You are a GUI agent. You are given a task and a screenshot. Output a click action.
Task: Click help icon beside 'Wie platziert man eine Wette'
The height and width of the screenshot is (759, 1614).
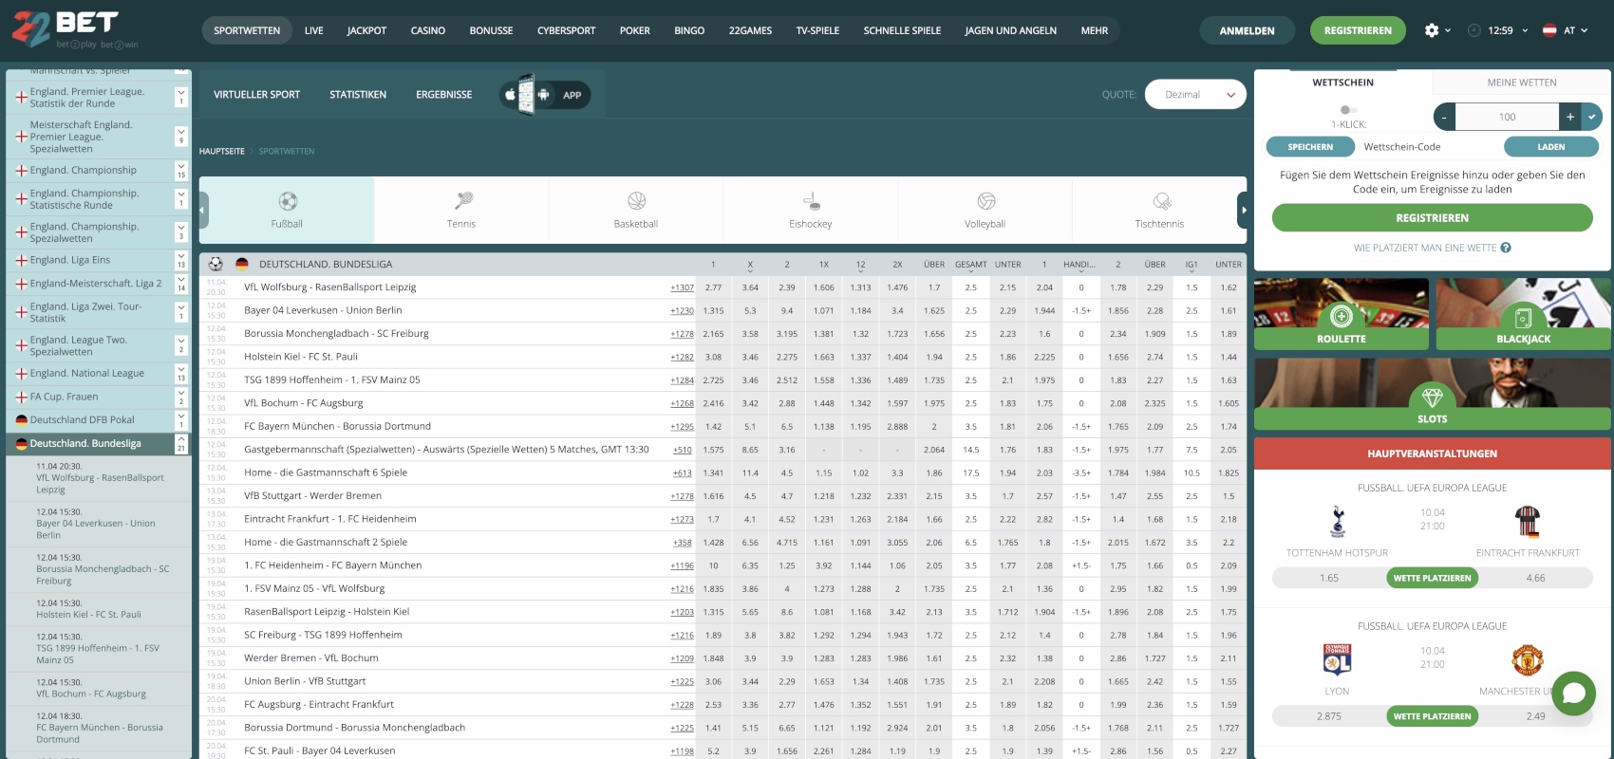click(1506, 248)
